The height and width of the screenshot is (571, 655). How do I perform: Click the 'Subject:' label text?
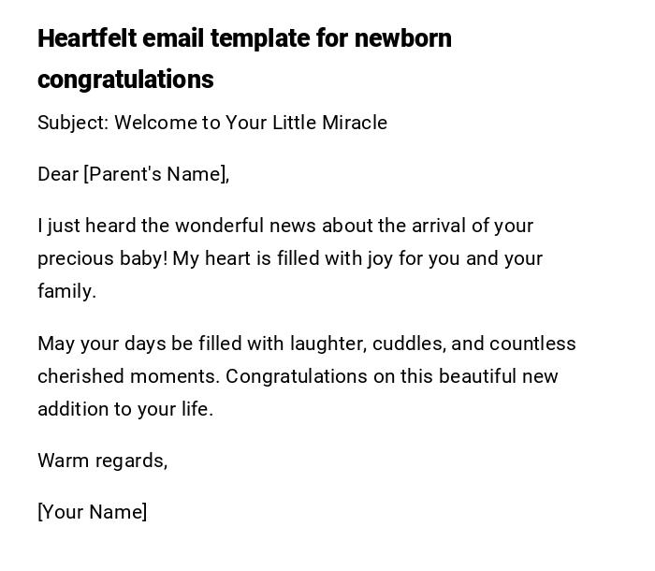tap(73, 123)
